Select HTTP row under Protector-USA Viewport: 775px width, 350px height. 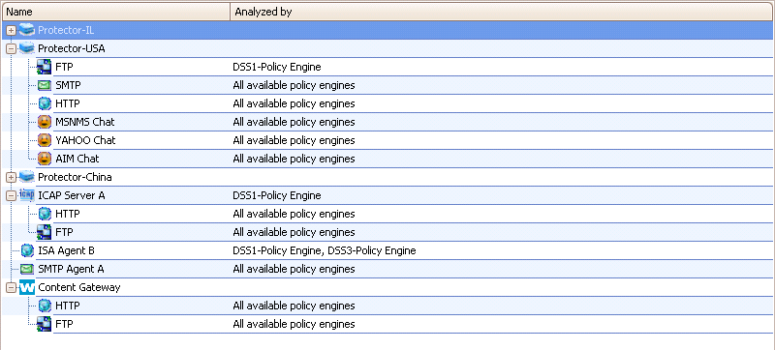click(387, 103)
